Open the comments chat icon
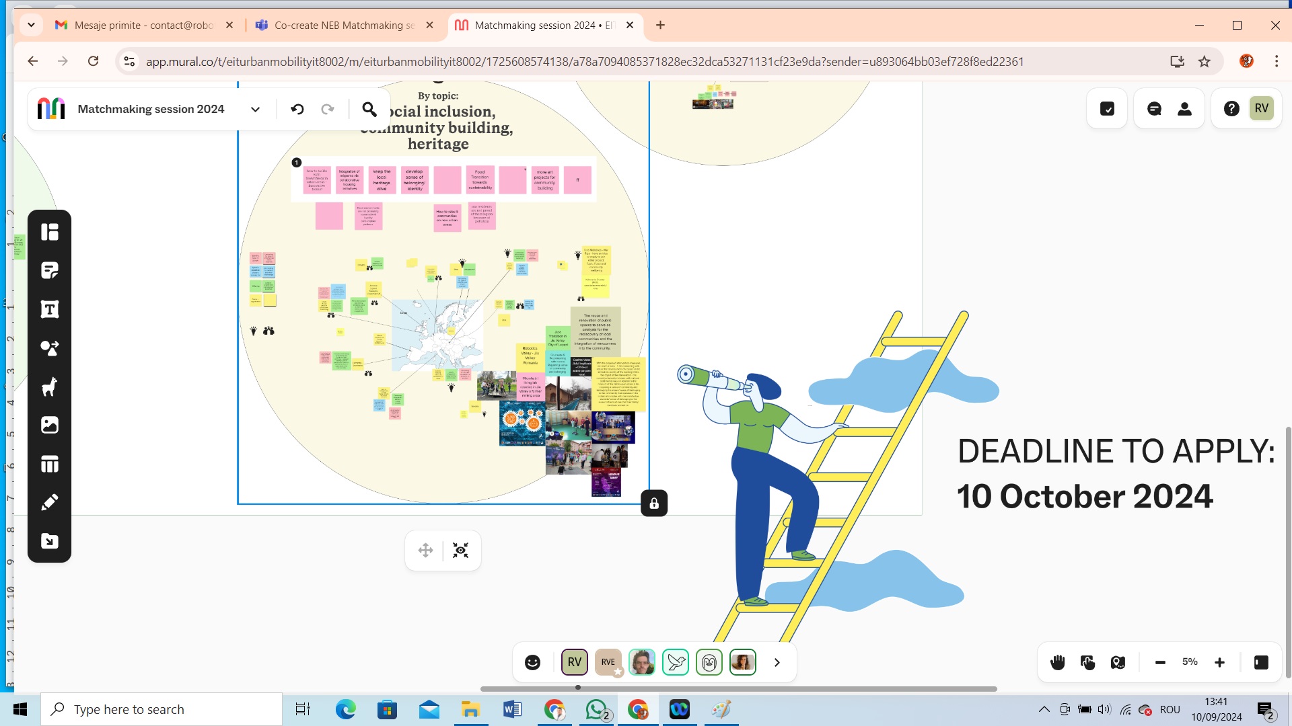The image size is (1292, 726). point(1154,109)
